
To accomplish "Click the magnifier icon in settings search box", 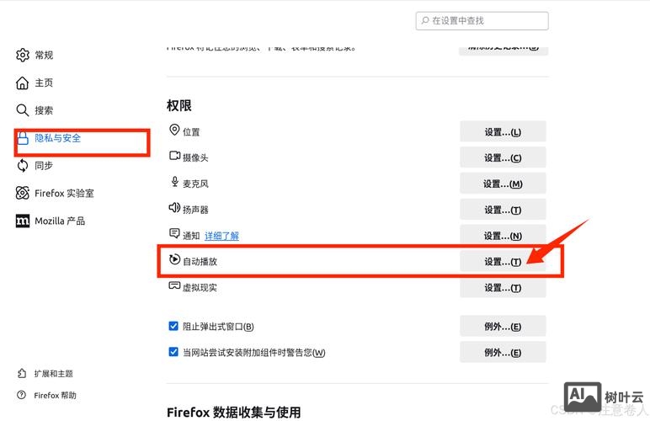I will pos(425,20).
